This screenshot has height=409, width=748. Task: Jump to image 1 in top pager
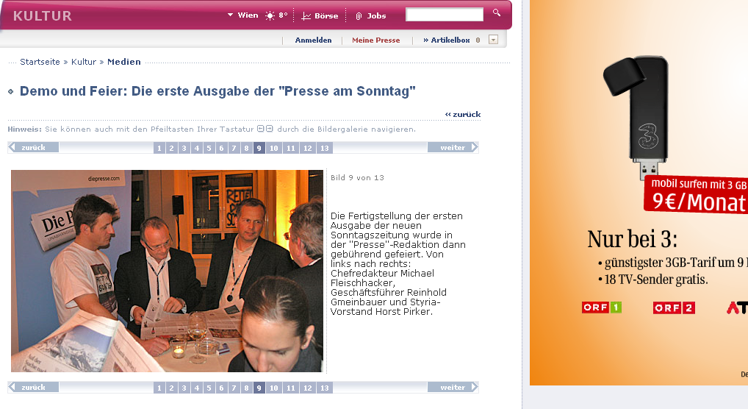159,148
